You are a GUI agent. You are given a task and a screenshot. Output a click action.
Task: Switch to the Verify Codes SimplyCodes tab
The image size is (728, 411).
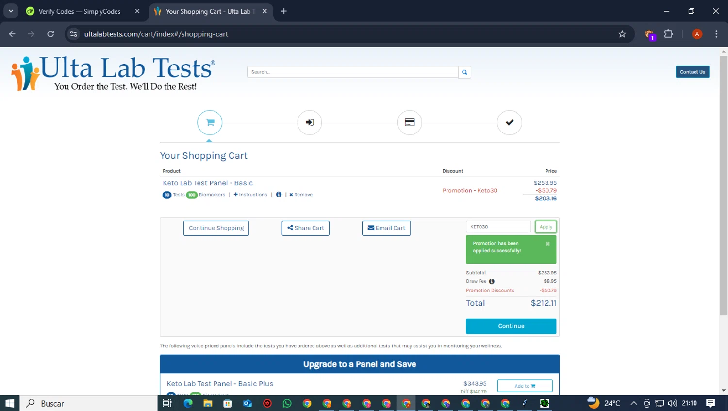click(x=79, y=11)
